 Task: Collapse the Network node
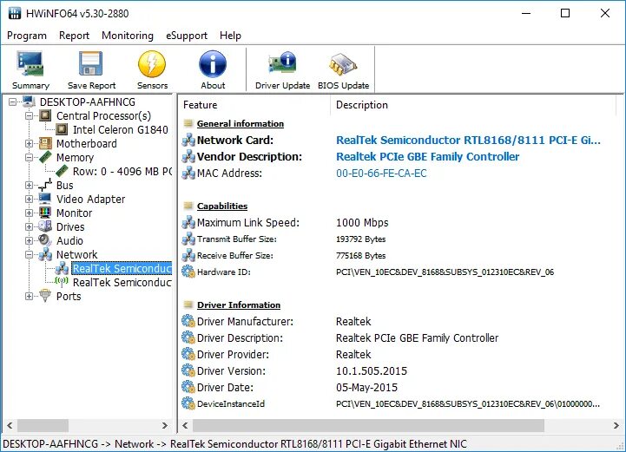click(x=30, y=254)
